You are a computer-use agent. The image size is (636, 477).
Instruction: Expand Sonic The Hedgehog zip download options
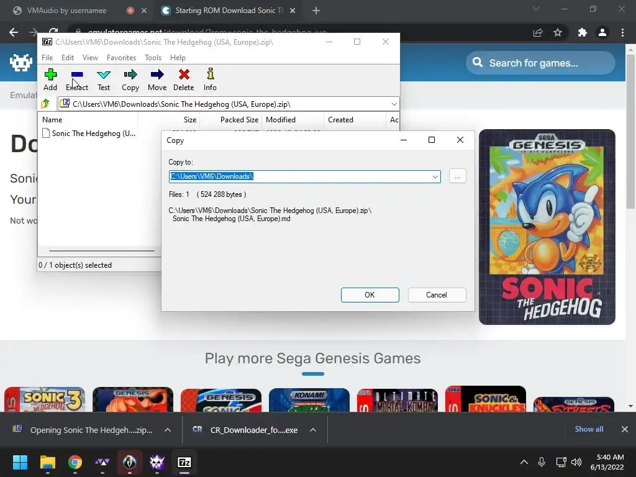pyautogui.click(x=168, y=430)
